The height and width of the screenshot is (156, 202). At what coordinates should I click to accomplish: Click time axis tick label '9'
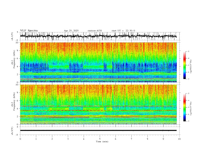click(163, 139)
